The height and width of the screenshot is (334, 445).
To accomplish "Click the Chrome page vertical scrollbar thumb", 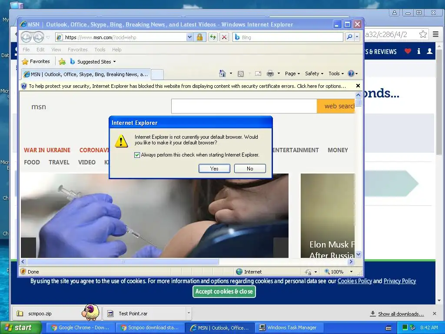I will [x=439, y=102].
